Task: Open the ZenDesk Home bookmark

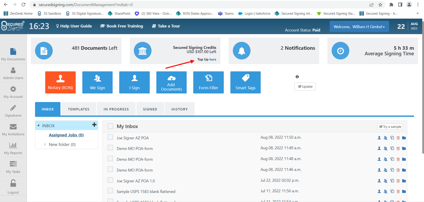Action: tap(18, 13)
